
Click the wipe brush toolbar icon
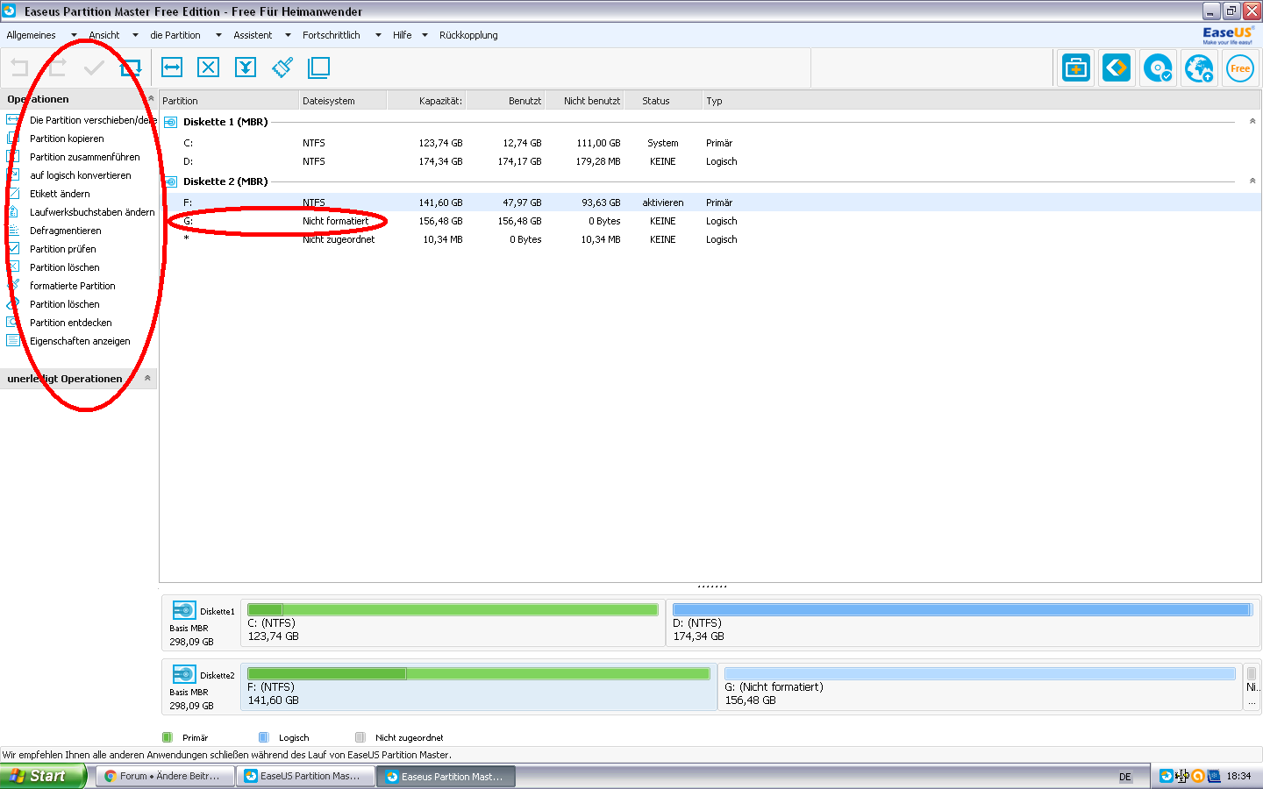coord(282,68)
